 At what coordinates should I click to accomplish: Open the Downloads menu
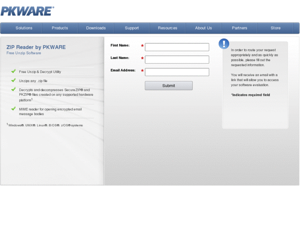pyautogui.click(x=96, y=28)
